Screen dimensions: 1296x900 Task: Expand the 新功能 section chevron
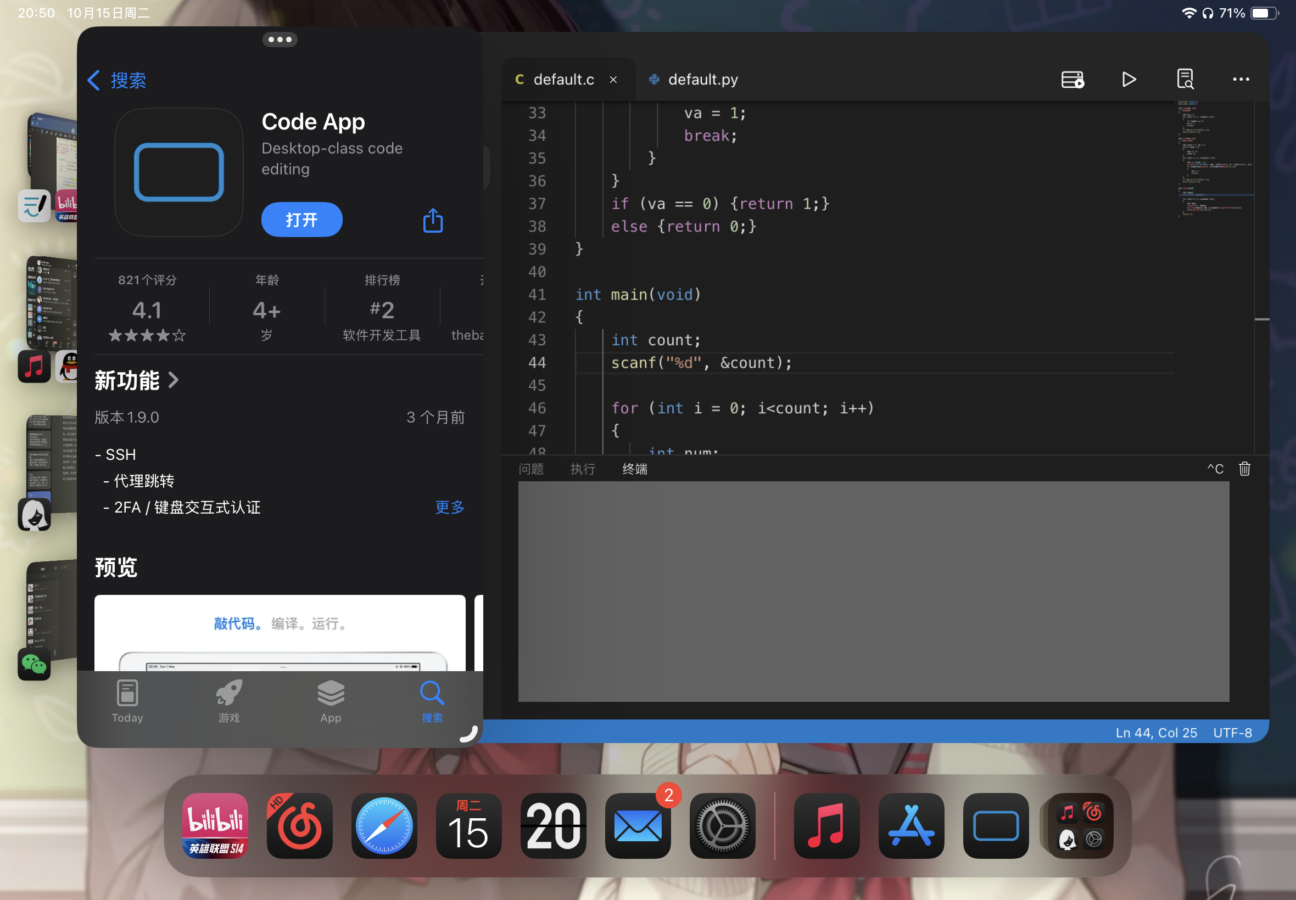[174, 381]
